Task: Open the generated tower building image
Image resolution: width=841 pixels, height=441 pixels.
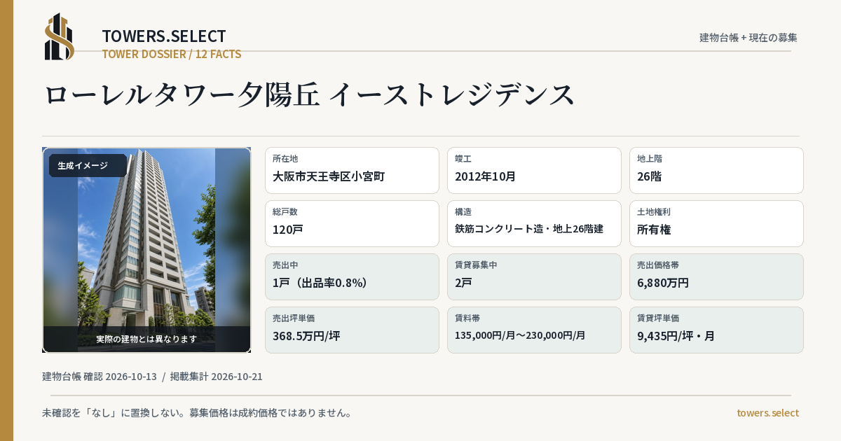Action: point(146,250)
